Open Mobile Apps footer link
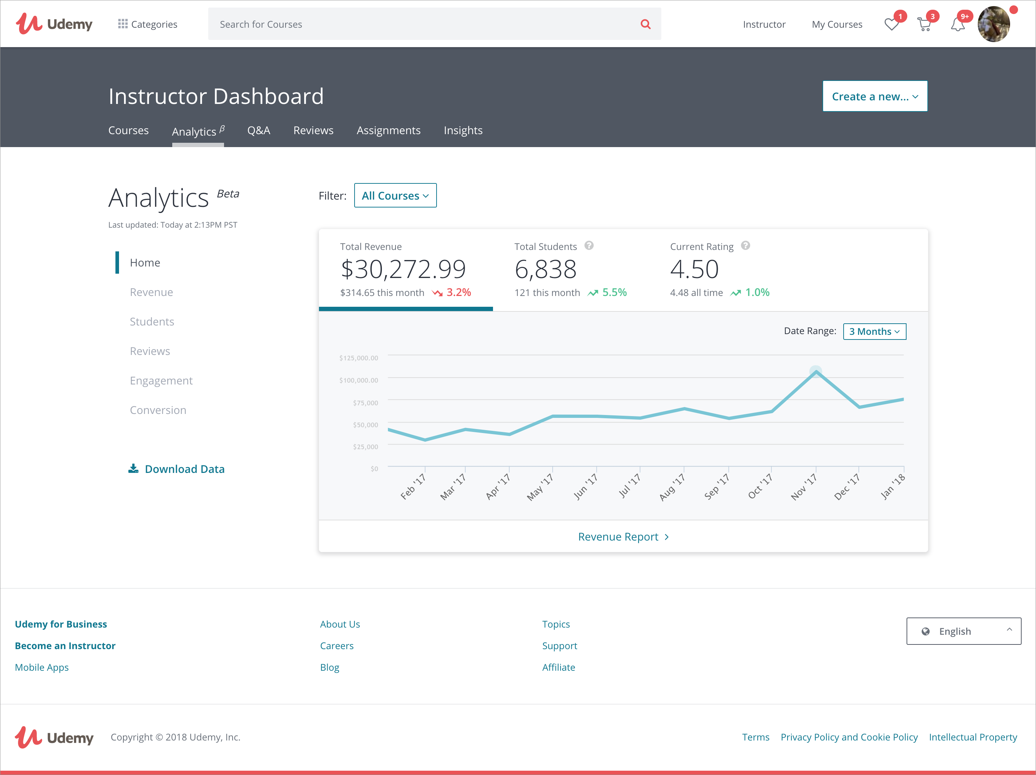 (x=42, y=667)
